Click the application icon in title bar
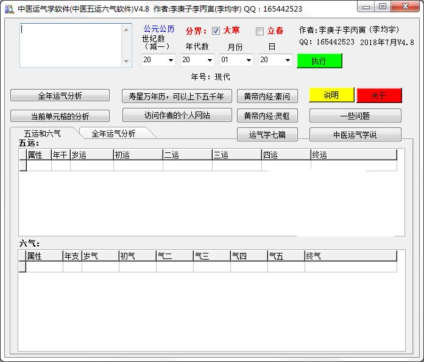The image size is (424, 362). (9, 7)
